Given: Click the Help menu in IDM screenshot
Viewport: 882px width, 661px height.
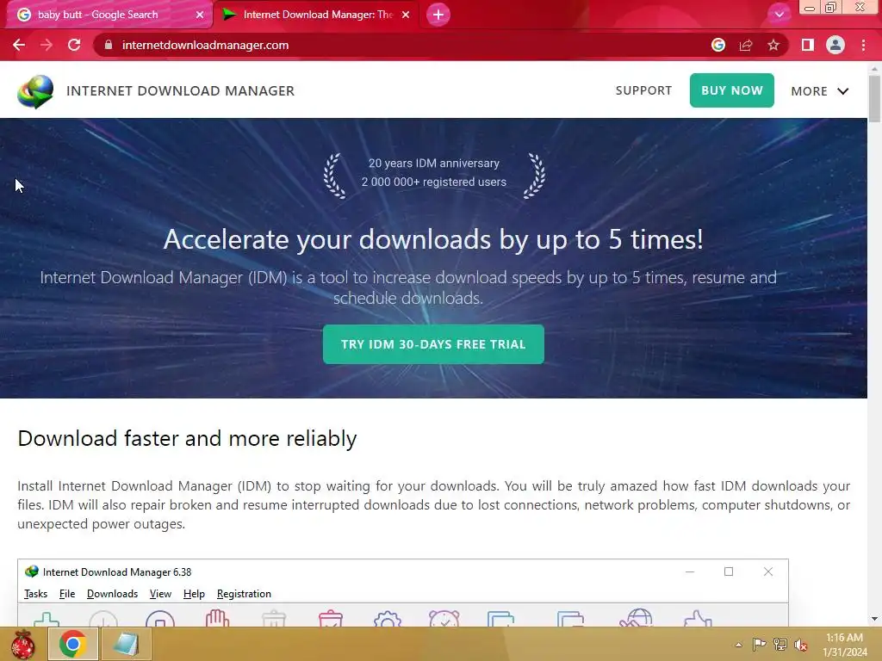Looking at the screenshot, I should (x=194, y=594).
